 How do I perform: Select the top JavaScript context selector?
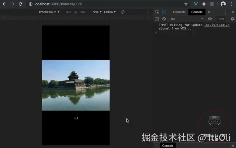point(187,19)
